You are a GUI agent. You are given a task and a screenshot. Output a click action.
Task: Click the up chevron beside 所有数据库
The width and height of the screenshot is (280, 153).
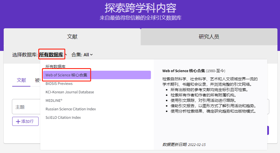tap(66, 55)
